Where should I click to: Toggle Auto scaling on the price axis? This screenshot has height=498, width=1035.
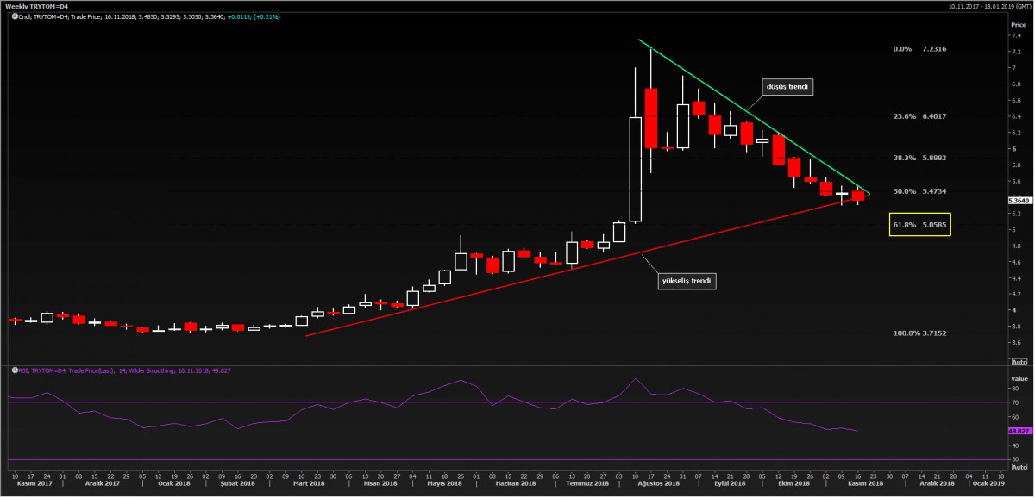tap(1019, 361)
